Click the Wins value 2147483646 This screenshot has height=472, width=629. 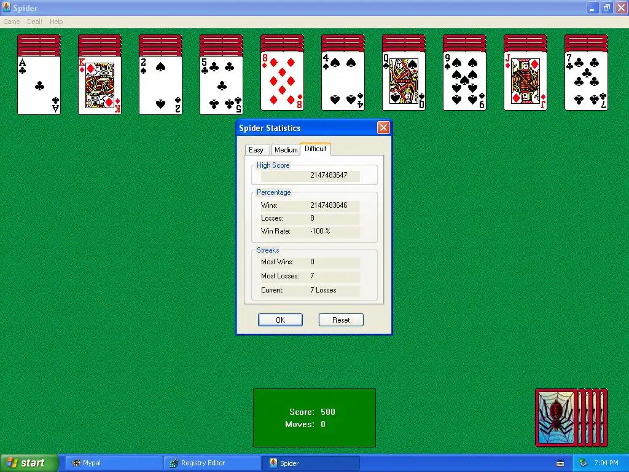pyautogui.click(x=329, y=205)
